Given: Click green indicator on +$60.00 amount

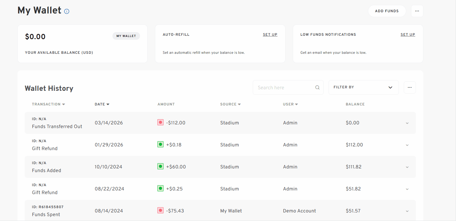Looking at the screenshot, I should [x=160, y=166].
